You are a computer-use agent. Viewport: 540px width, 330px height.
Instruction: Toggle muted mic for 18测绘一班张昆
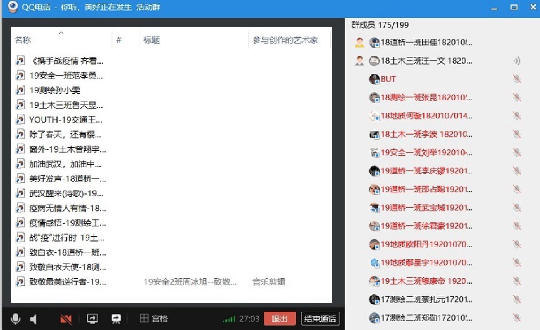coord(517,97)
